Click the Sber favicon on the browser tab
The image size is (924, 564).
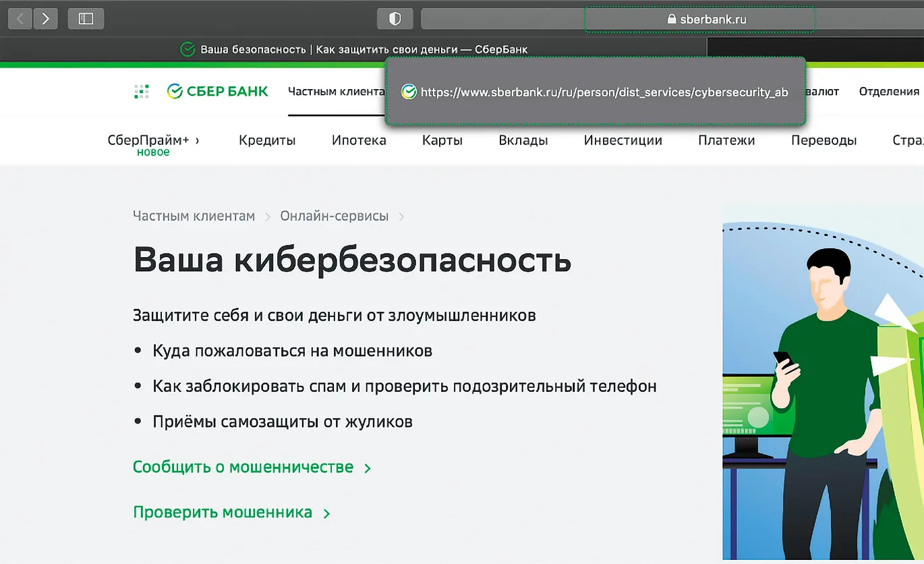pos(187,49)
